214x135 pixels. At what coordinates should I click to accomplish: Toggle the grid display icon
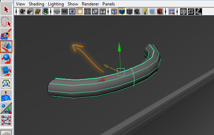[x=57, y=11]
